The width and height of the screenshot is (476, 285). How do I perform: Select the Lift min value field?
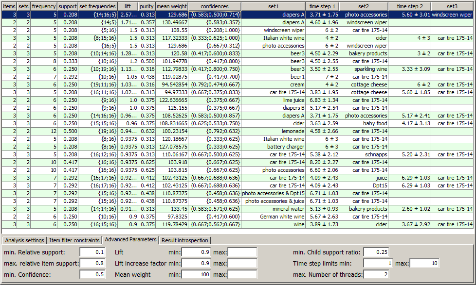[x=196, y=252]
